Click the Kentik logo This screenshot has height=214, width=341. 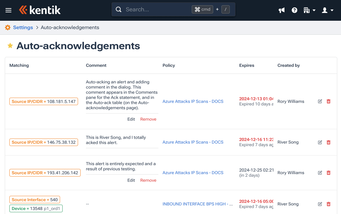click(x=40, y=10)
